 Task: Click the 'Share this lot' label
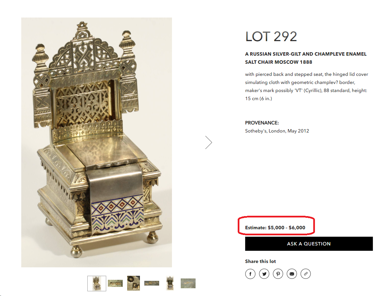[x=260, y=261]
